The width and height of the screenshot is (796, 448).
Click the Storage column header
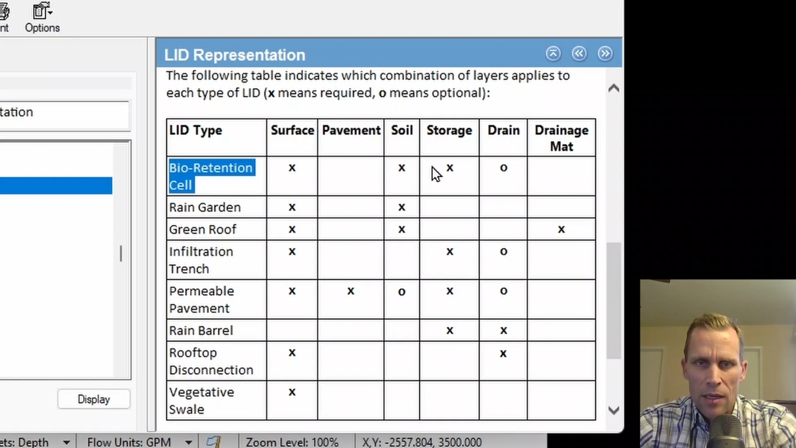pyautogui.click(x=449, y=130)
